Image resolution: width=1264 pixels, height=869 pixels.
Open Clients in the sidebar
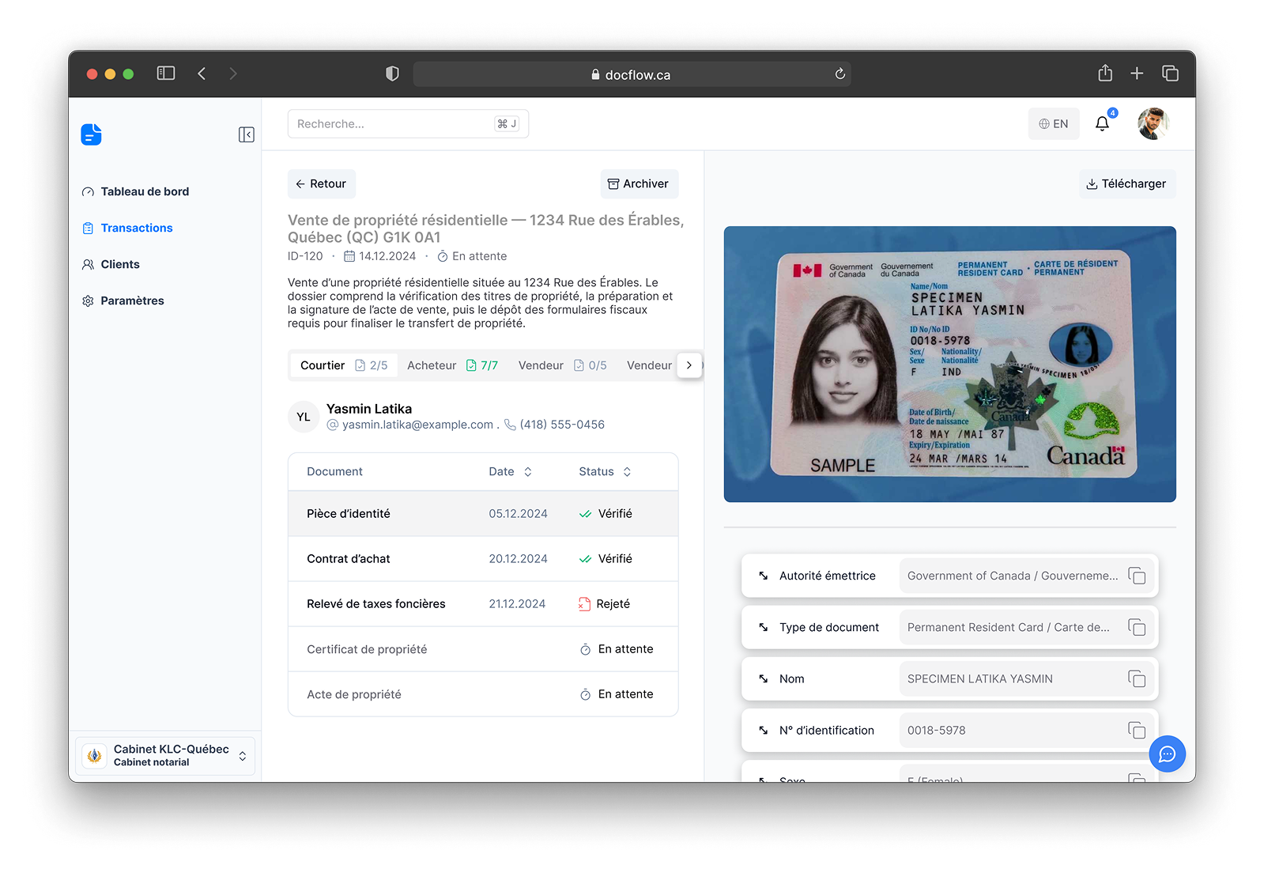[x=111, y=264]
